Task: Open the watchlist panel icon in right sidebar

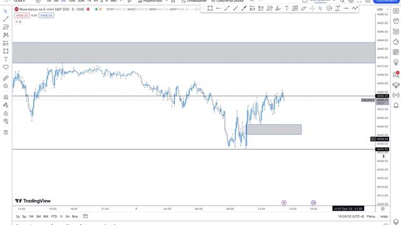Action: pos(396,11)
